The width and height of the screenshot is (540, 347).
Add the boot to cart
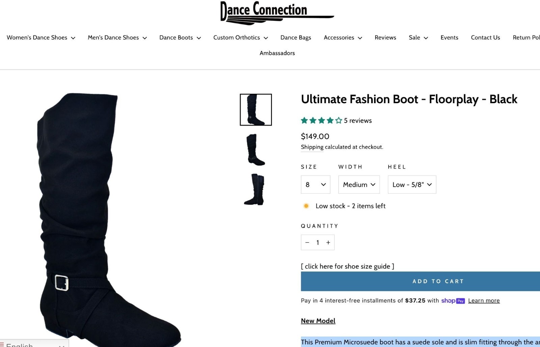pos(421,281)
